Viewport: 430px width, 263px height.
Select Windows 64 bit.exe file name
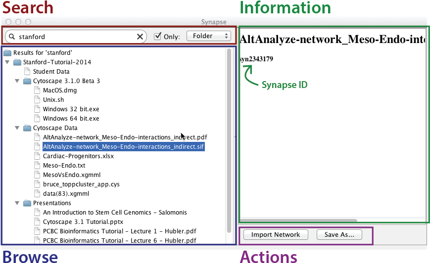(71, 118)
